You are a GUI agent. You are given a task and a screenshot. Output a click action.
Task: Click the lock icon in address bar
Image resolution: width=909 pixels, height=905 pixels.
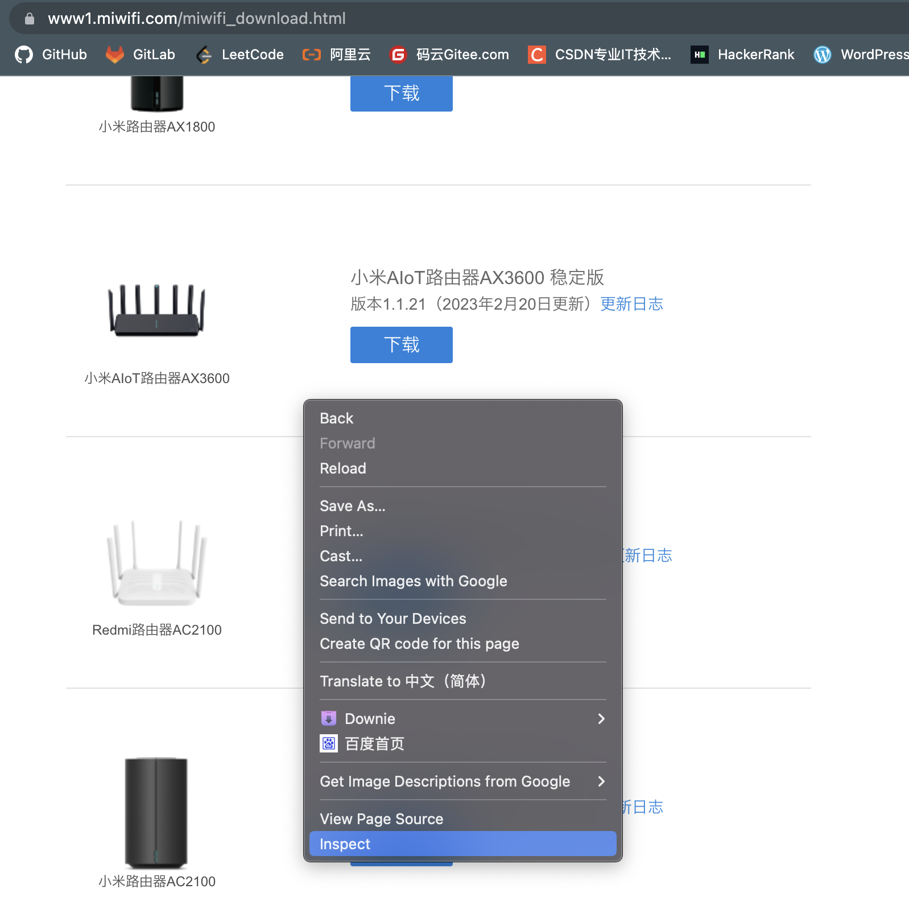30,19
